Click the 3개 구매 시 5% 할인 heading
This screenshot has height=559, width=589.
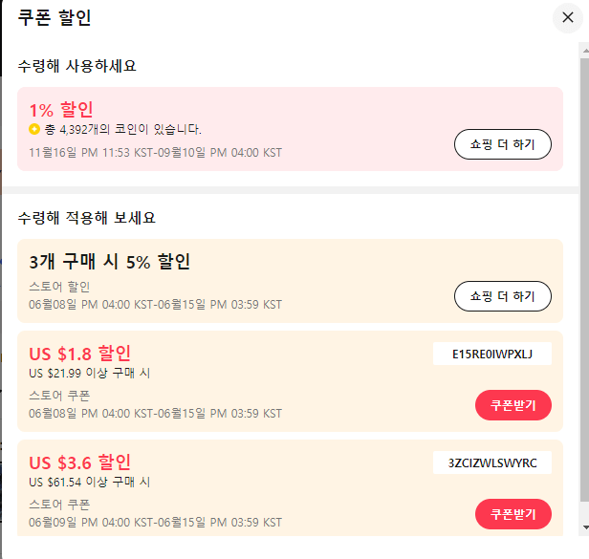coord(110,261)
